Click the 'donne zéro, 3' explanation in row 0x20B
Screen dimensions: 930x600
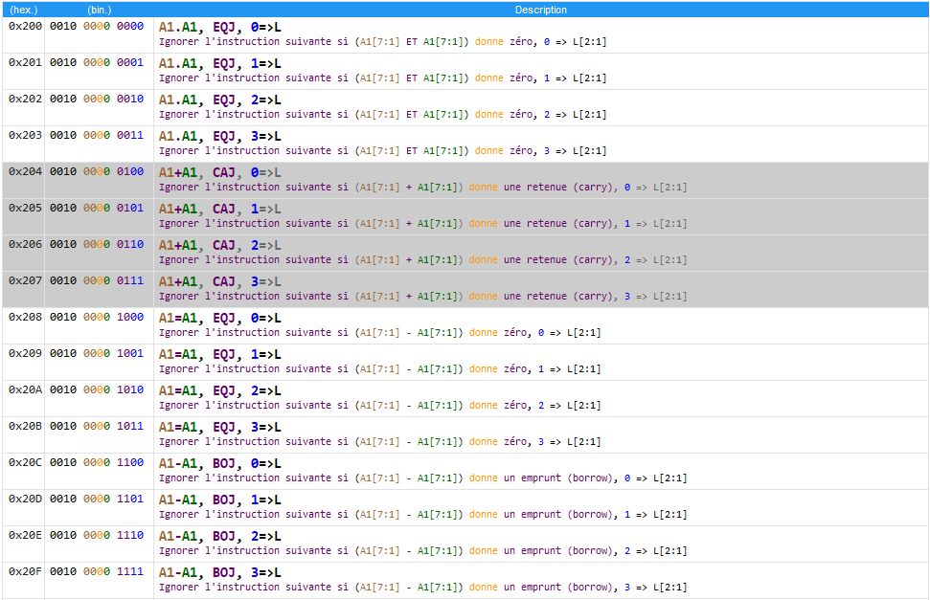point(379,442)
